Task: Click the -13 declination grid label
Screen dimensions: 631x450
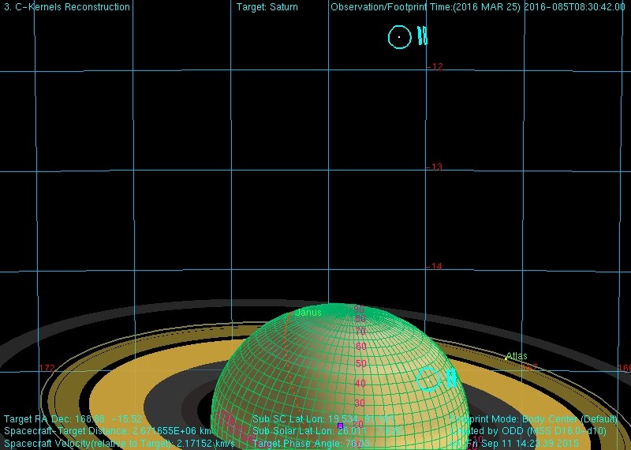Action: click(435, 167)
